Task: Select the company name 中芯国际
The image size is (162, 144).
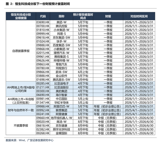Action: click(x=62, y=99)
